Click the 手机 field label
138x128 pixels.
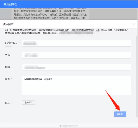tap(7, 55)
